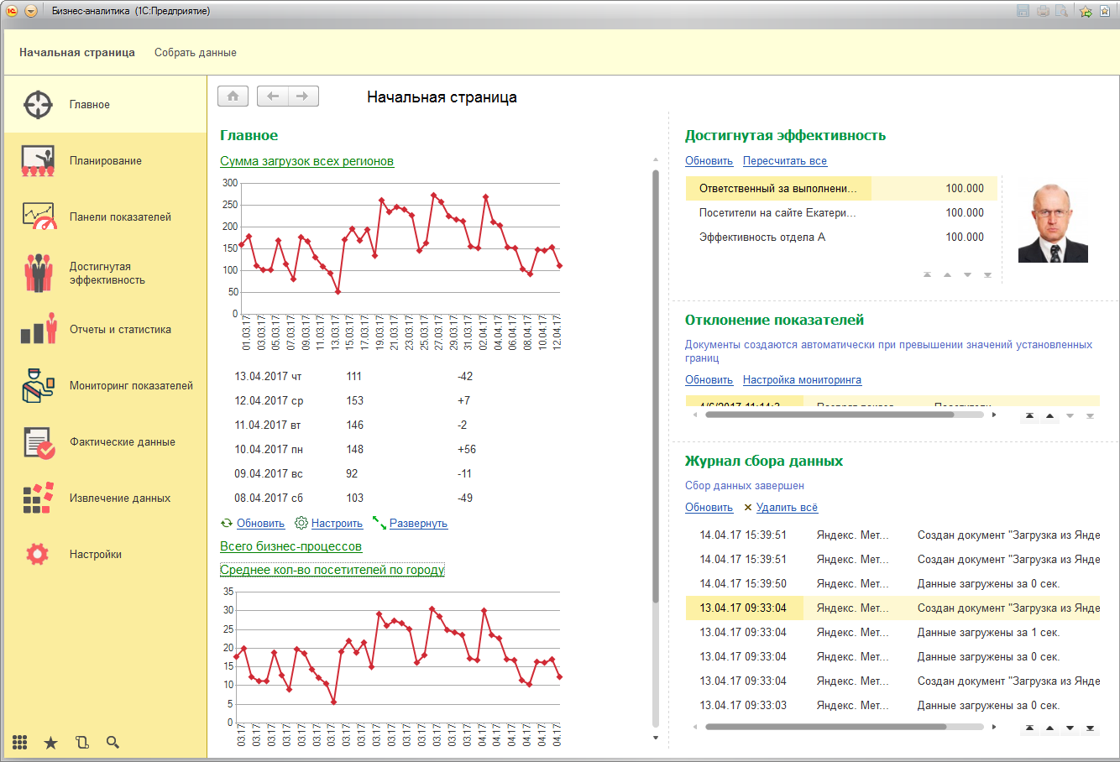
Task: Click the Пересчитать все link
Action: [785, 161]
